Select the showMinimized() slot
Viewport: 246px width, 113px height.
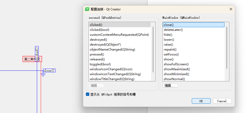coord(194,74)
